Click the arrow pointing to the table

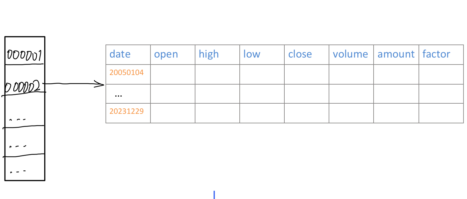[76, 84]
